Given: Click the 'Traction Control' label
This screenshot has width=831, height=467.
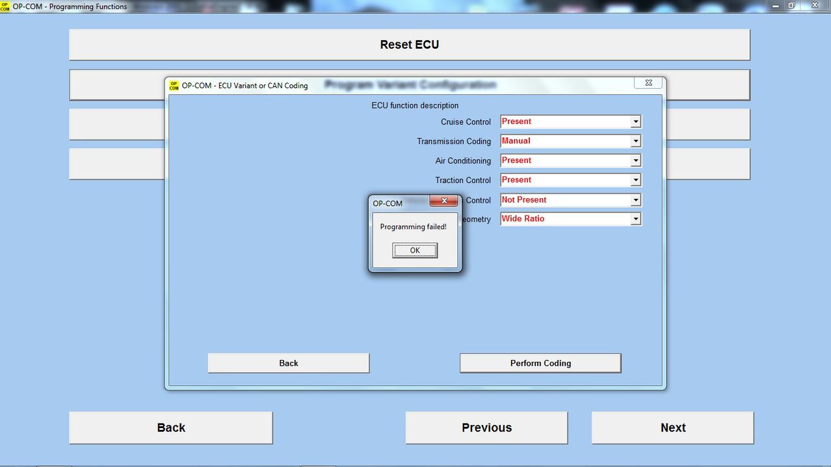Looking at the screenshot, I should coord(463,180).
